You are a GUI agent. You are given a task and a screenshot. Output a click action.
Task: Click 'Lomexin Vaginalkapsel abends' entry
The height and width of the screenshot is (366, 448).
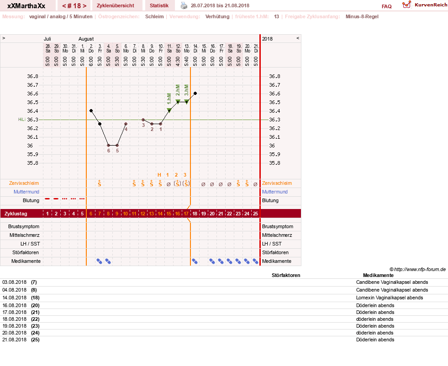click(390, 298)
